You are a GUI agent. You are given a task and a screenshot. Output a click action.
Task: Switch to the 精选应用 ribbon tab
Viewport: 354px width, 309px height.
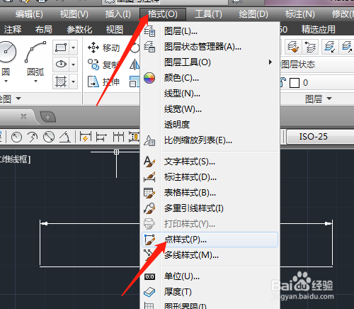318,30
